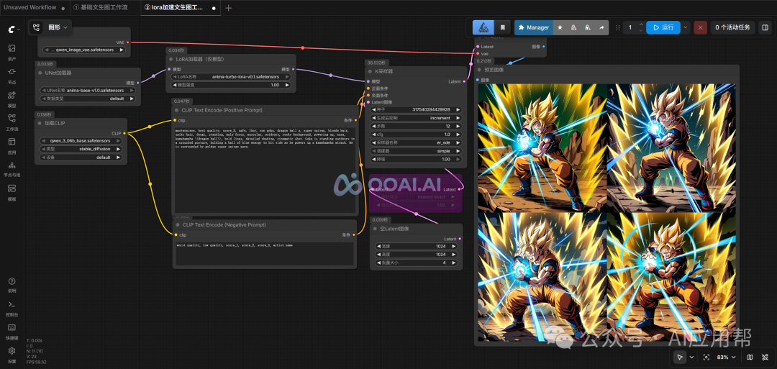The height and width of the screenshot is (369, 777).
Task: Open the Assets panel in sidebar
Action: click(x=12, y=52)
